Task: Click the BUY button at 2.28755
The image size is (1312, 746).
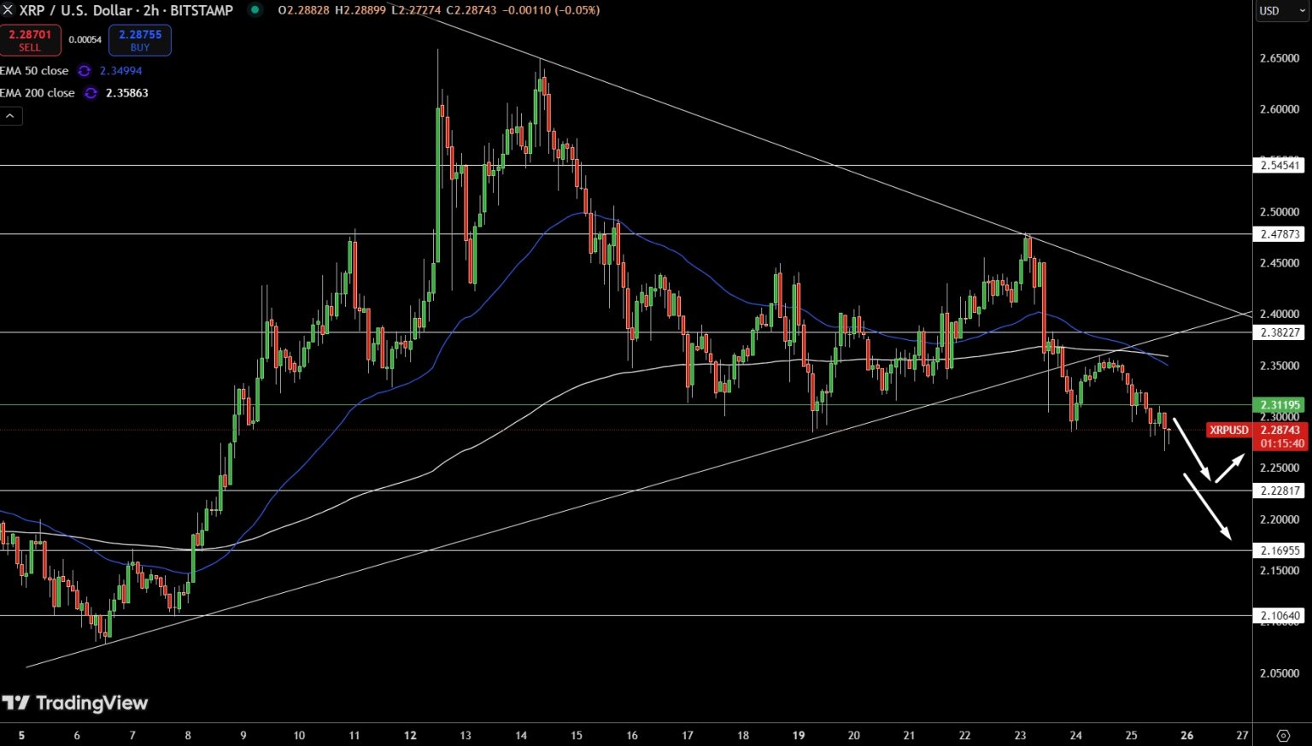Action: point(139,40)
